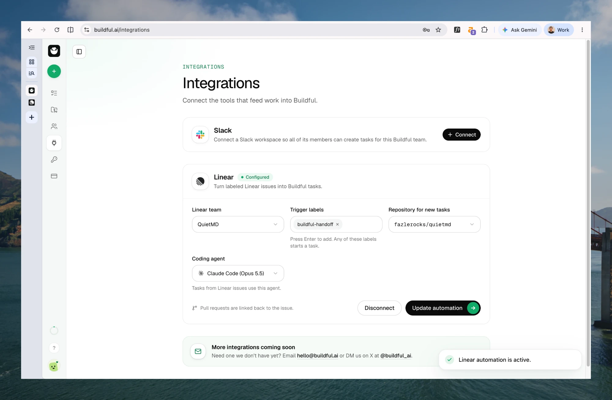Image resolution: width=612 pixels, height=400 pixels.
Task: Click the help question mark icon
Action: (54, 348)
